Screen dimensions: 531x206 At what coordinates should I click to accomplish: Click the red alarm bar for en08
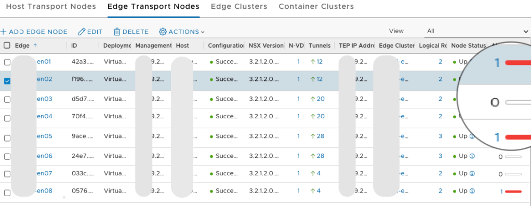pos(513,191)
